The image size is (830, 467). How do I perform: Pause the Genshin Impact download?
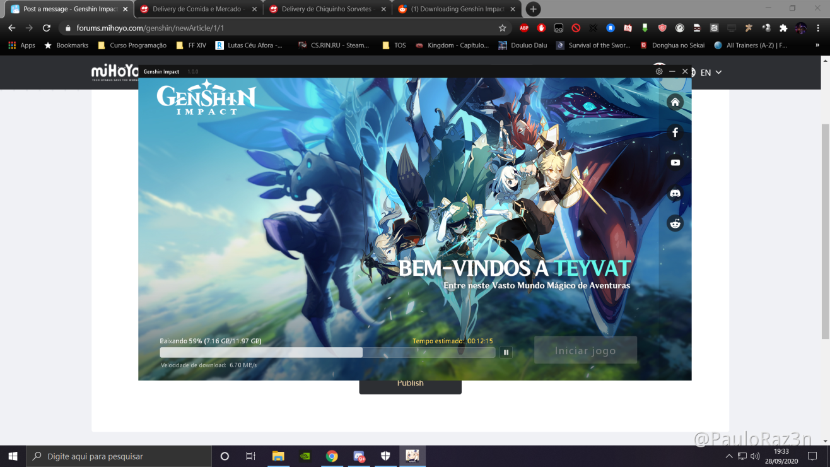[506, 353]
